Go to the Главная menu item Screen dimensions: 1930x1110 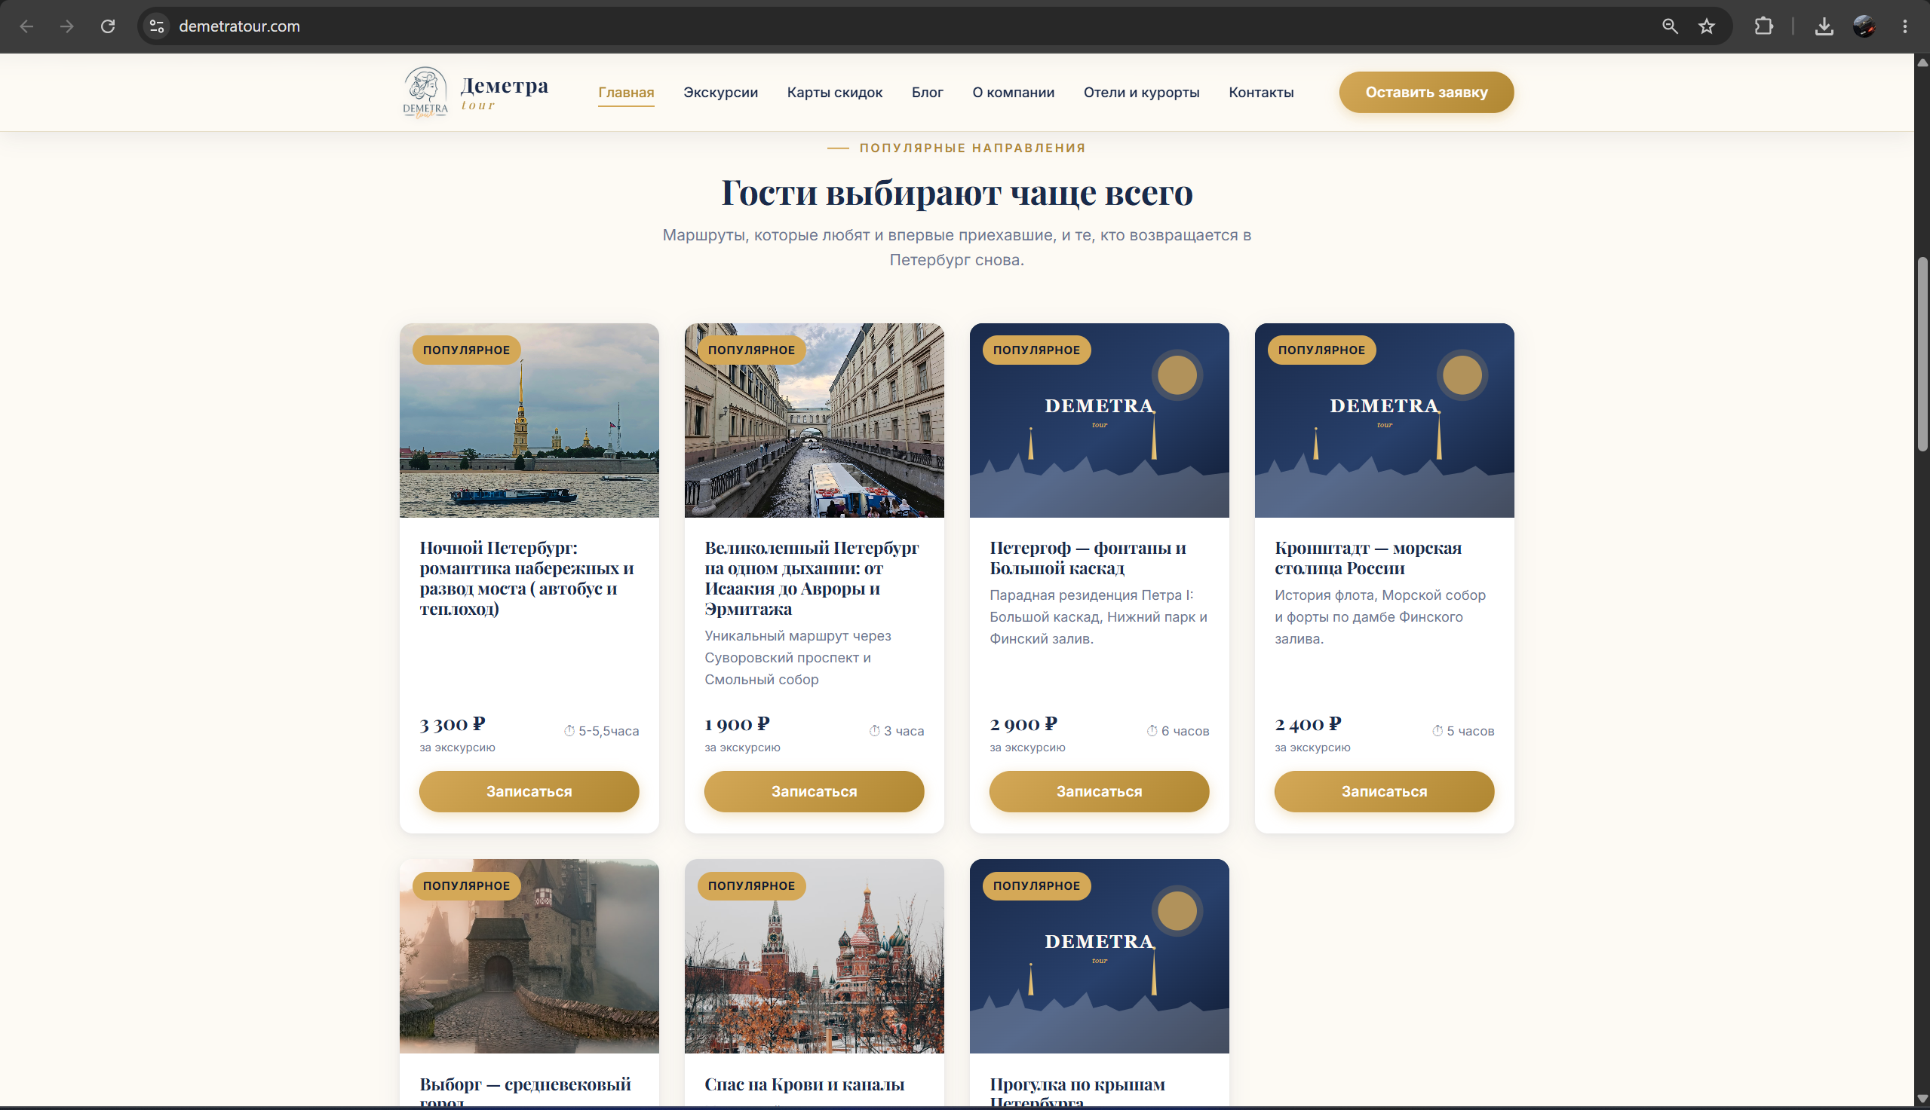(625, 92)
